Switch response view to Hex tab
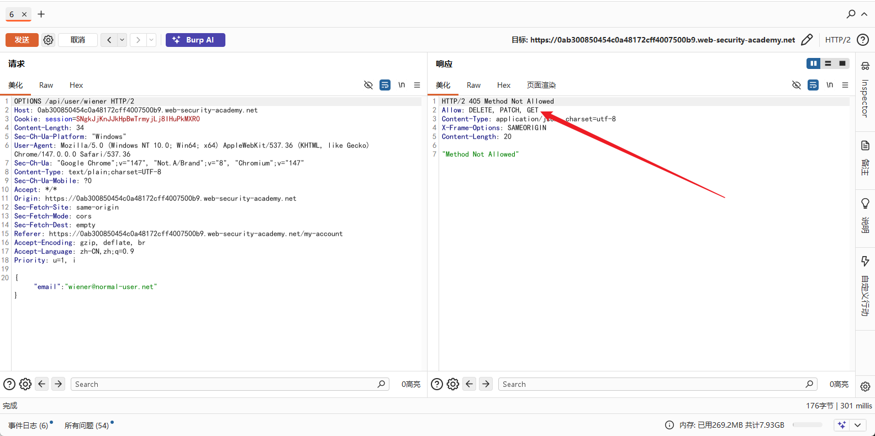The width and height of the screenshot is (875, 436). [x=504, y=85]
